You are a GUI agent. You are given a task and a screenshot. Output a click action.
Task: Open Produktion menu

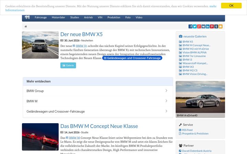tap(114, 17)
